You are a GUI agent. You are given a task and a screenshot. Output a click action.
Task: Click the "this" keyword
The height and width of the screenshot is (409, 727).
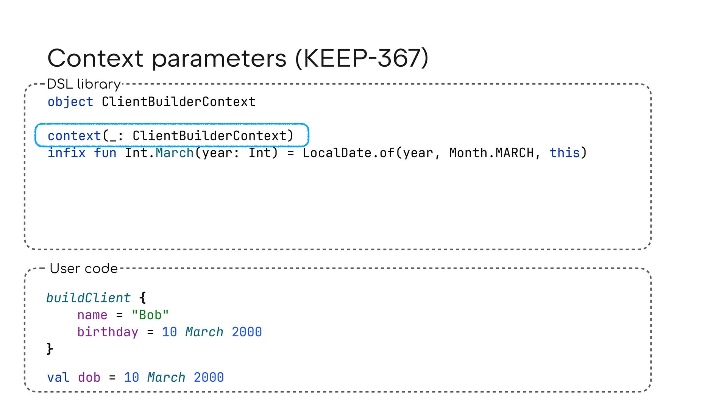point(565,153)
